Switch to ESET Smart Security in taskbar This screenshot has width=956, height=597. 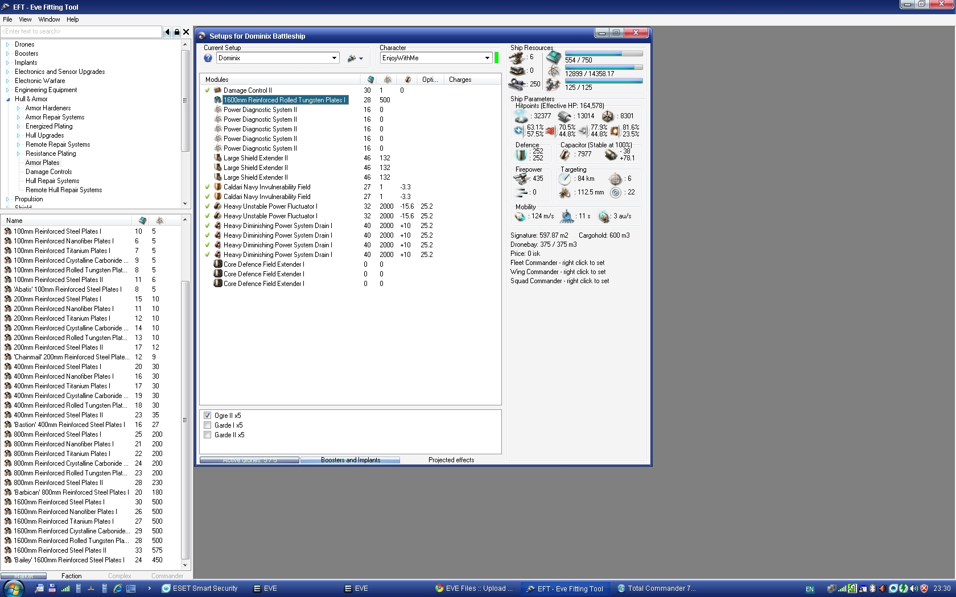(x=200, y=588)
